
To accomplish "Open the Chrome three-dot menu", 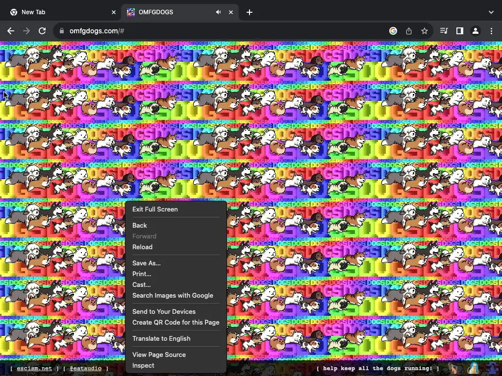I will [x=491, y=31].
